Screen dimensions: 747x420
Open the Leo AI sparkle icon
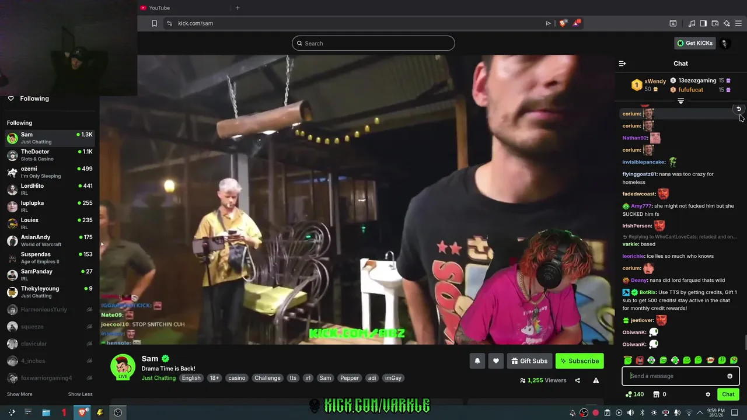[727, 23]
